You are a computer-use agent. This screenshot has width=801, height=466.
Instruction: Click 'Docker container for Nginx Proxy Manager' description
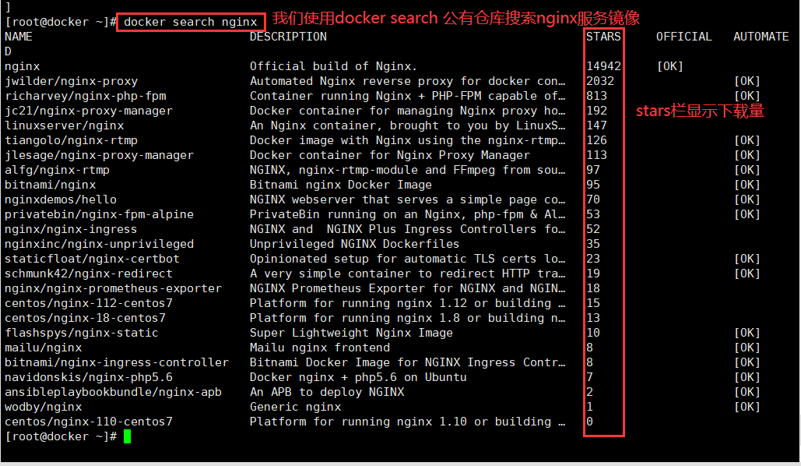point(389,156)
